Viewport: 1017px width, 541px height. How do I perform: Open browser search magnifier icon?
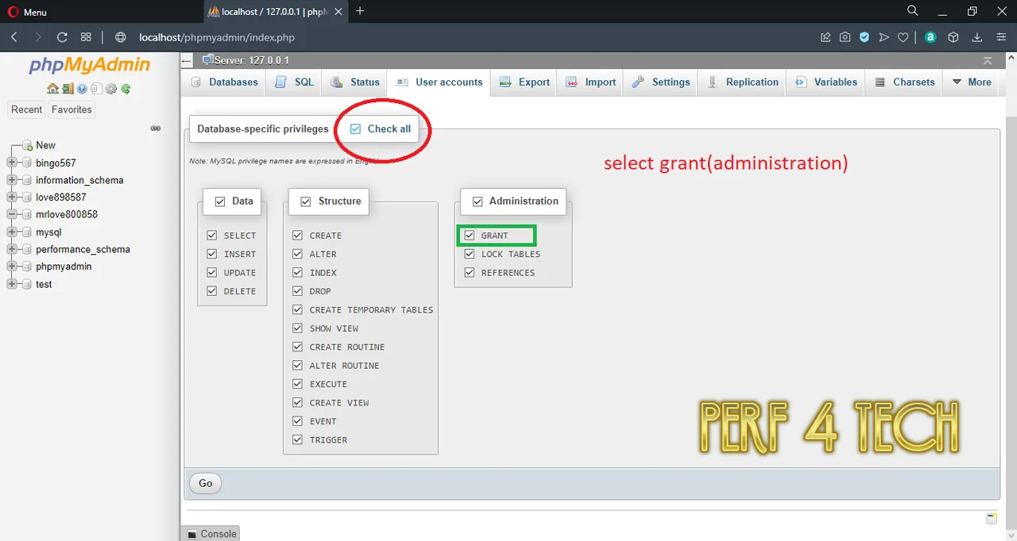coord(913,11)
